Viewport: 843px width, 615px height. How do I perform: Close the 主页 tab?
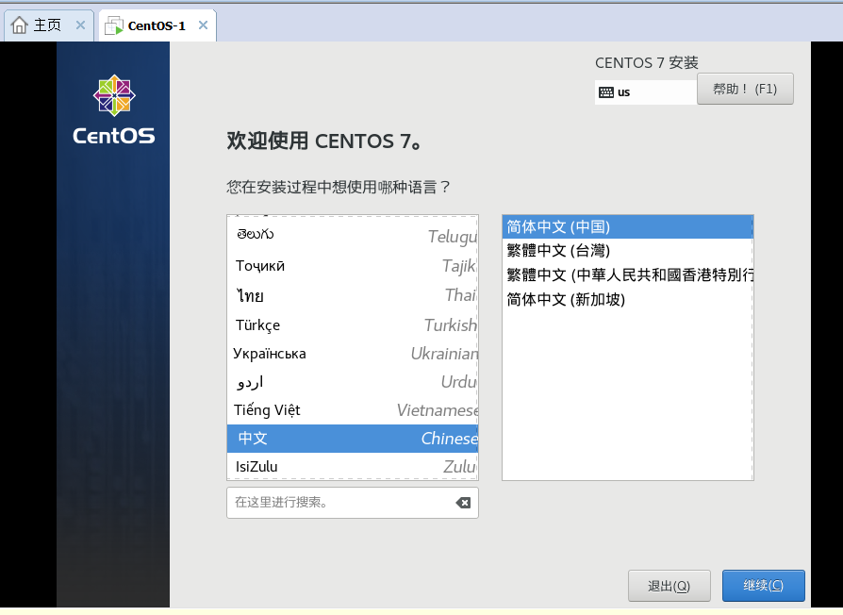[80, 25]
